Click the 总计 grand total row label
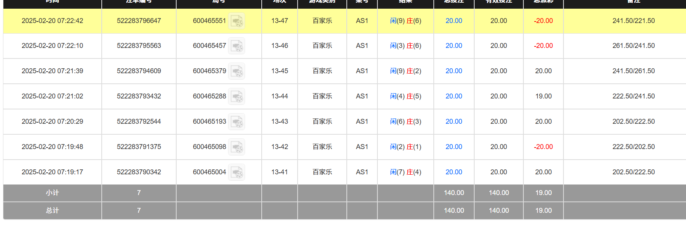Screen dimensions: 686x226 (x=52, y=211)
